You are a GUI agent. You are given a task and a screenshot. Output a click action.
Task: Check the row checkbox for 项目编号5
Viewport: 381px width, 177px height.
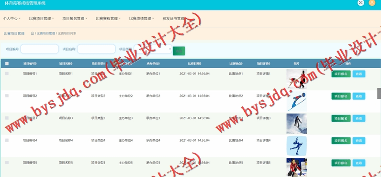coord(7,163)
